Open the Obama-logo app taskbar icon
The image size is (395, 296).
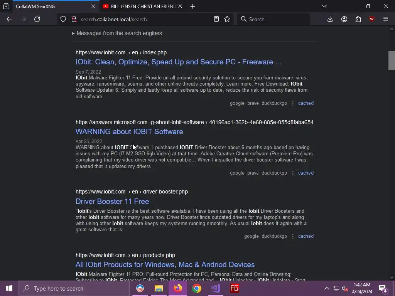click(140, 288)
